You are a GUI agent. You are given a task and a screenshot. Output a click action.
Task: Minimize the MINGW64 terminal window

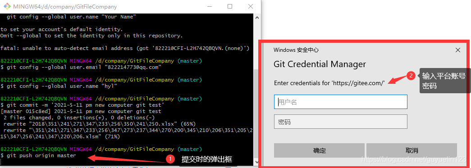(209, 6)
